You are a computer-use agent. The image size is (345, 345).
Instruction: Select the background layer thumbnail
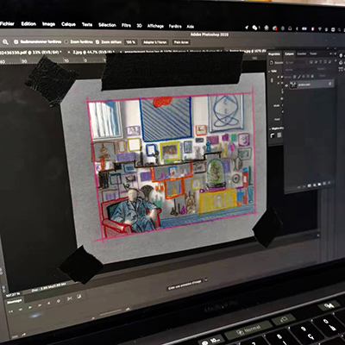tap(293, 85)
